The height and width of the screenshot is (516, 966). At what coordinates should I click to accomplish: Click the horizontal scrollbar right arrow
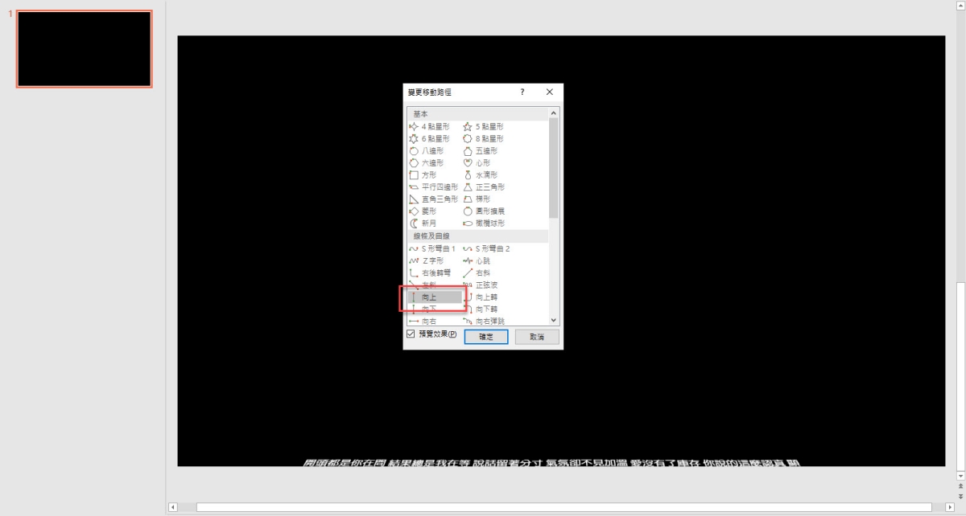[x=950, y=507]
